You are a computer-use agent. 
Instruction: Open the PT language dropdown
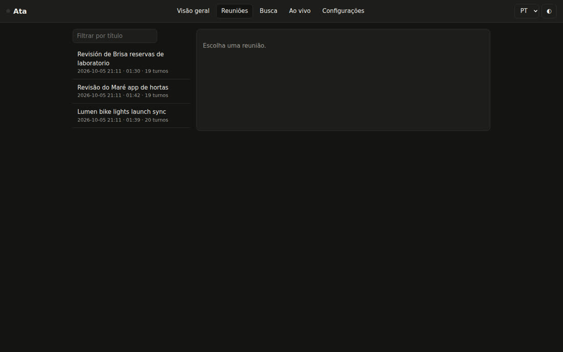(527, 11)
